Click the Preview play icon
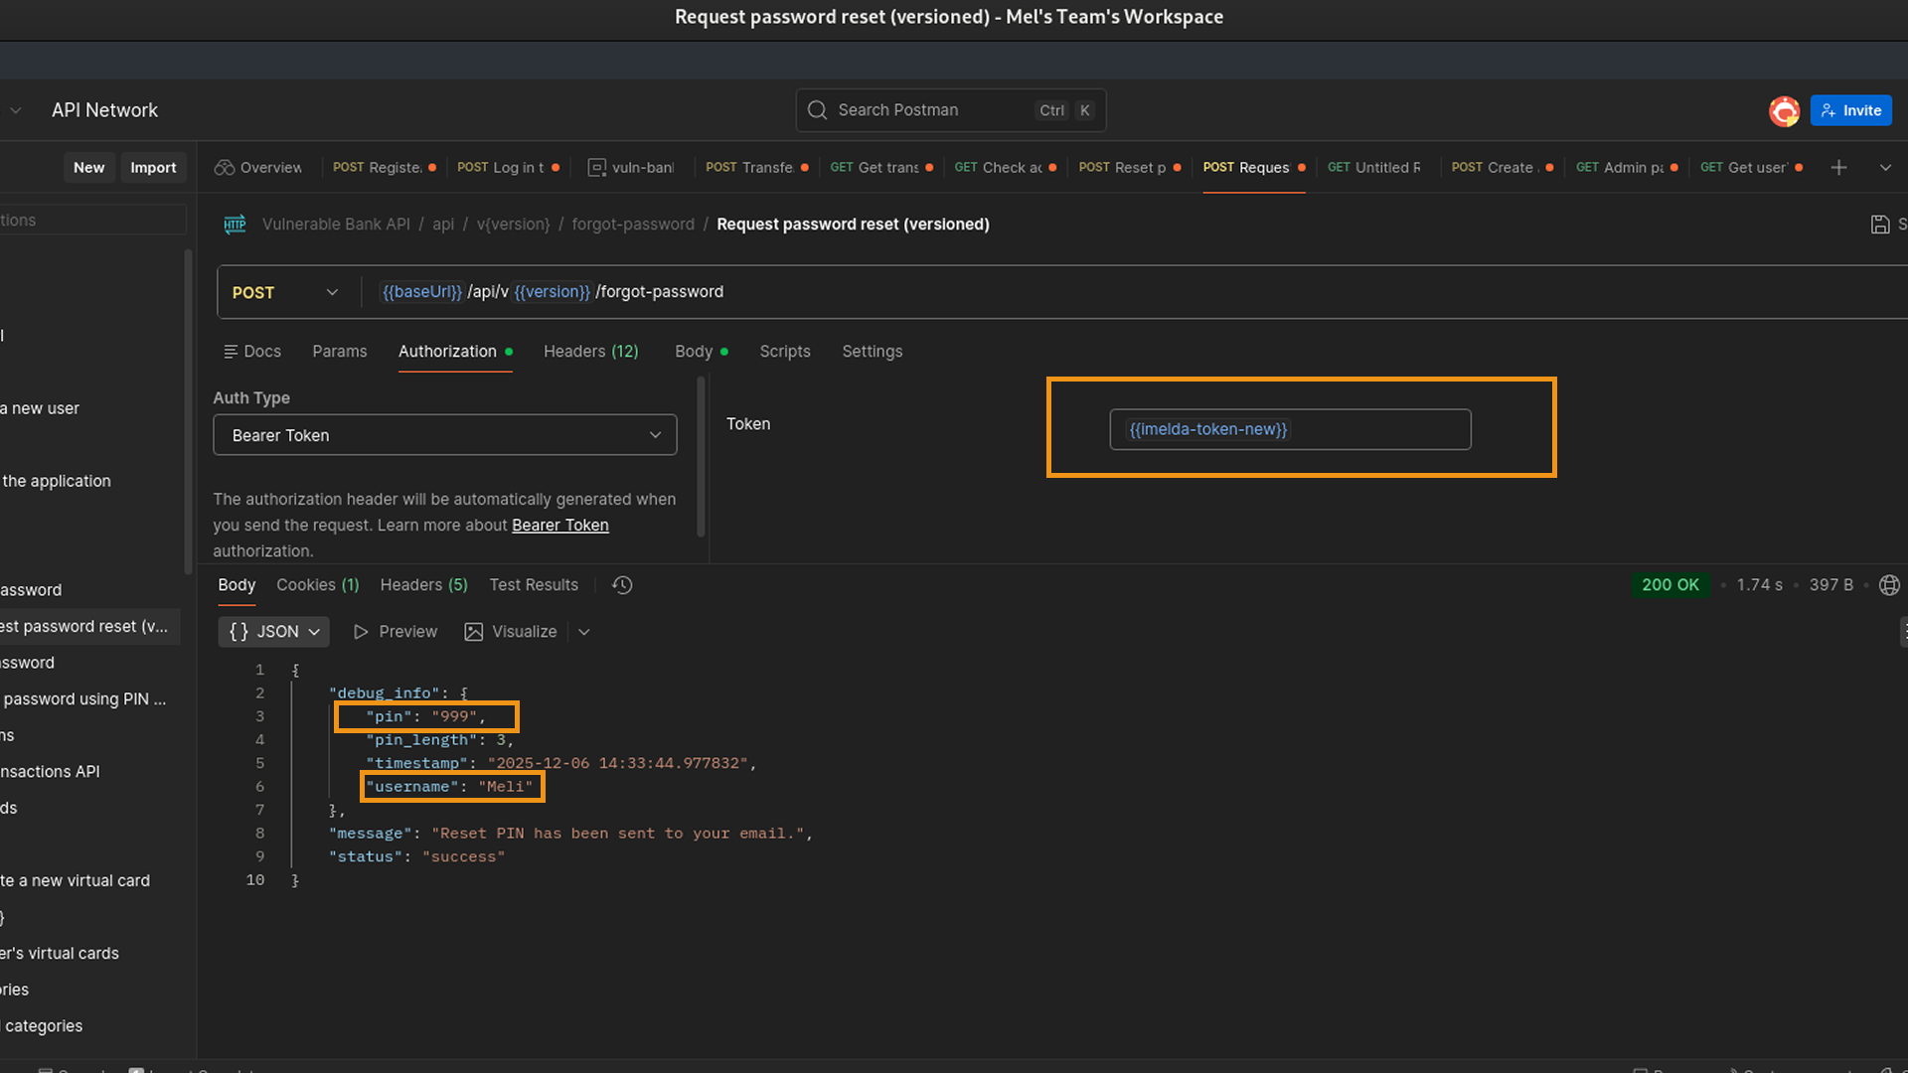 [x=361, y=632]
